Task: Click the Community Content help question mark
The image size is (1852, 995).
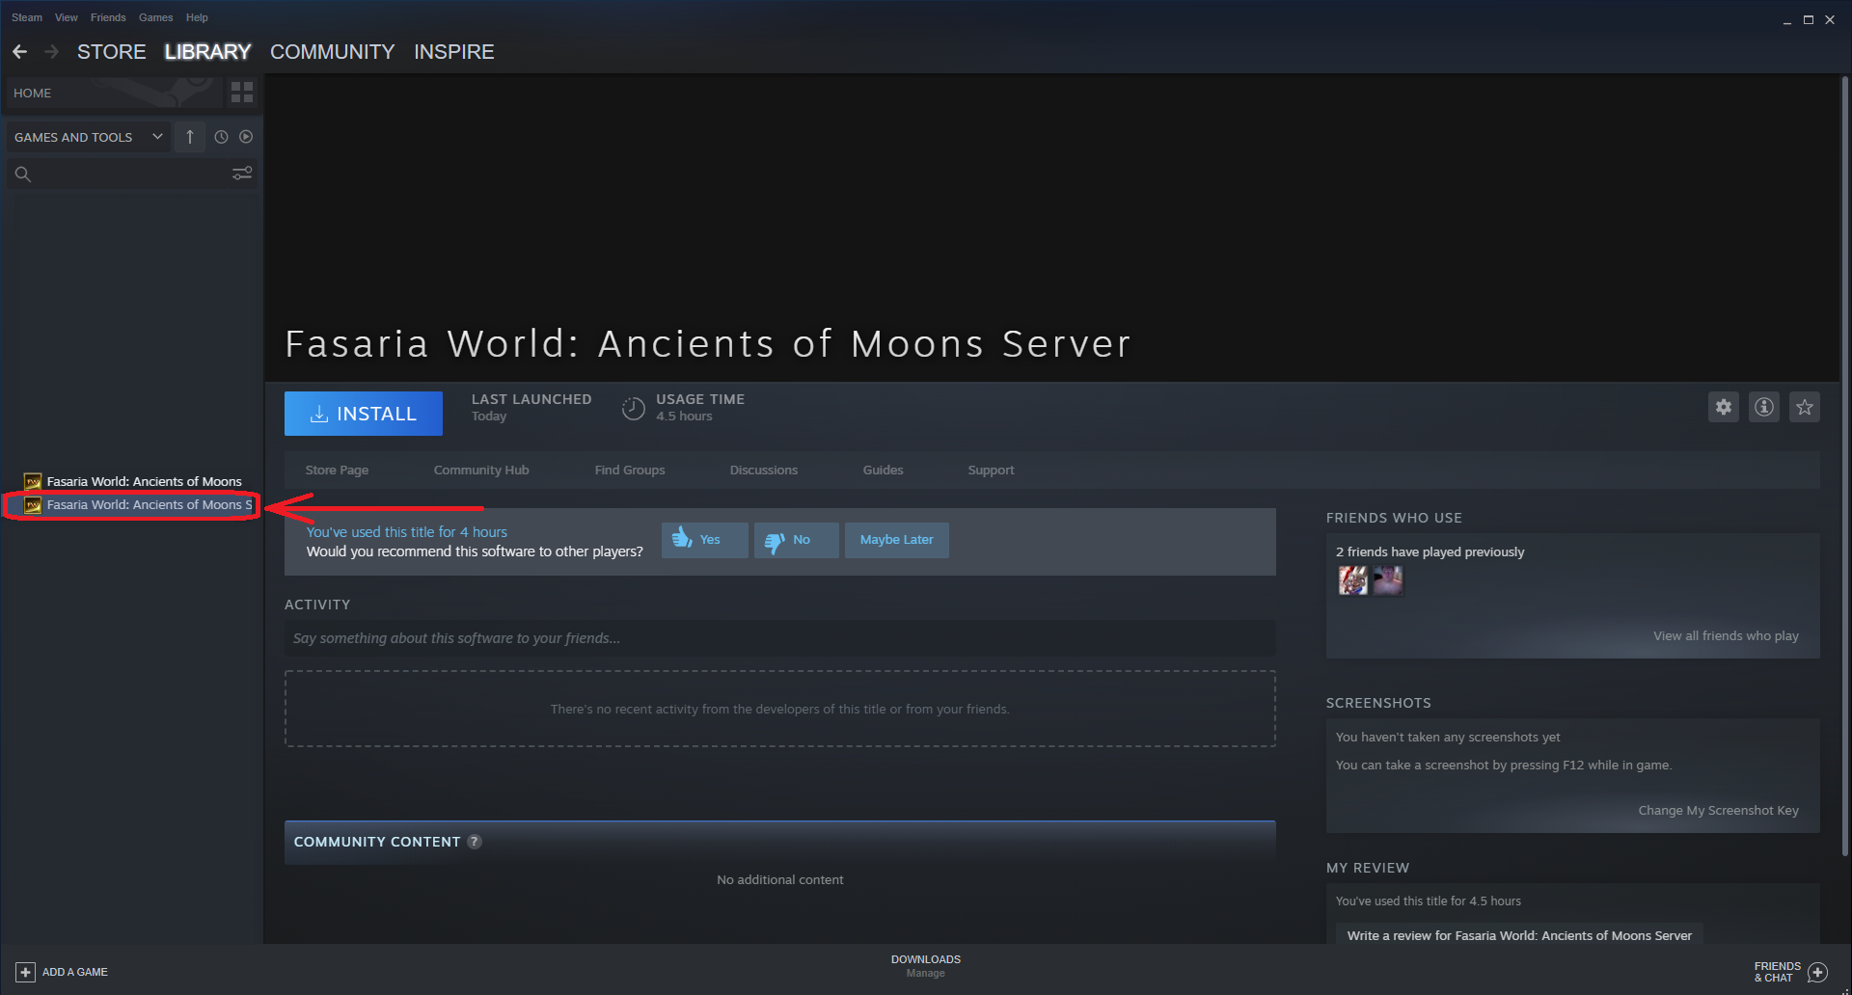Action: pyautogui.click(x=475, y=842)
